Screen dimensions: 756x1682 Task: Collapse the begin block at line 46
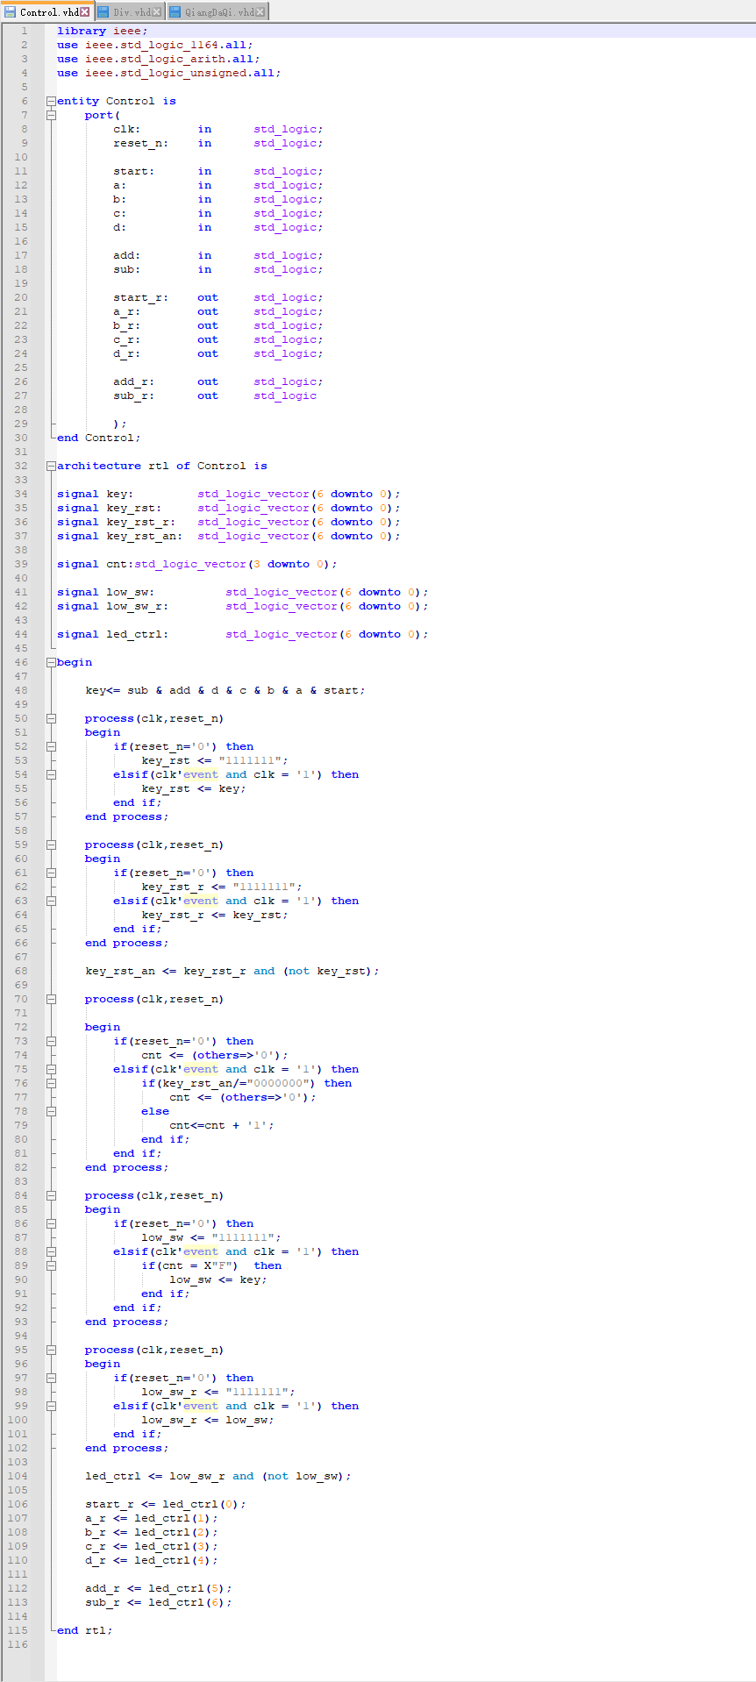51,662
